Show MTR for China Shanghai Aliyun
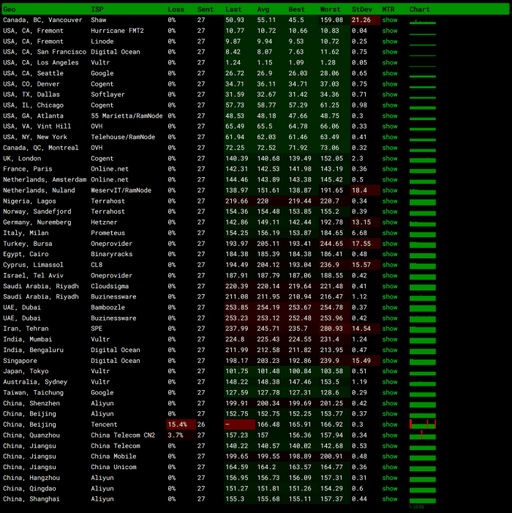 tap(390, 499)
